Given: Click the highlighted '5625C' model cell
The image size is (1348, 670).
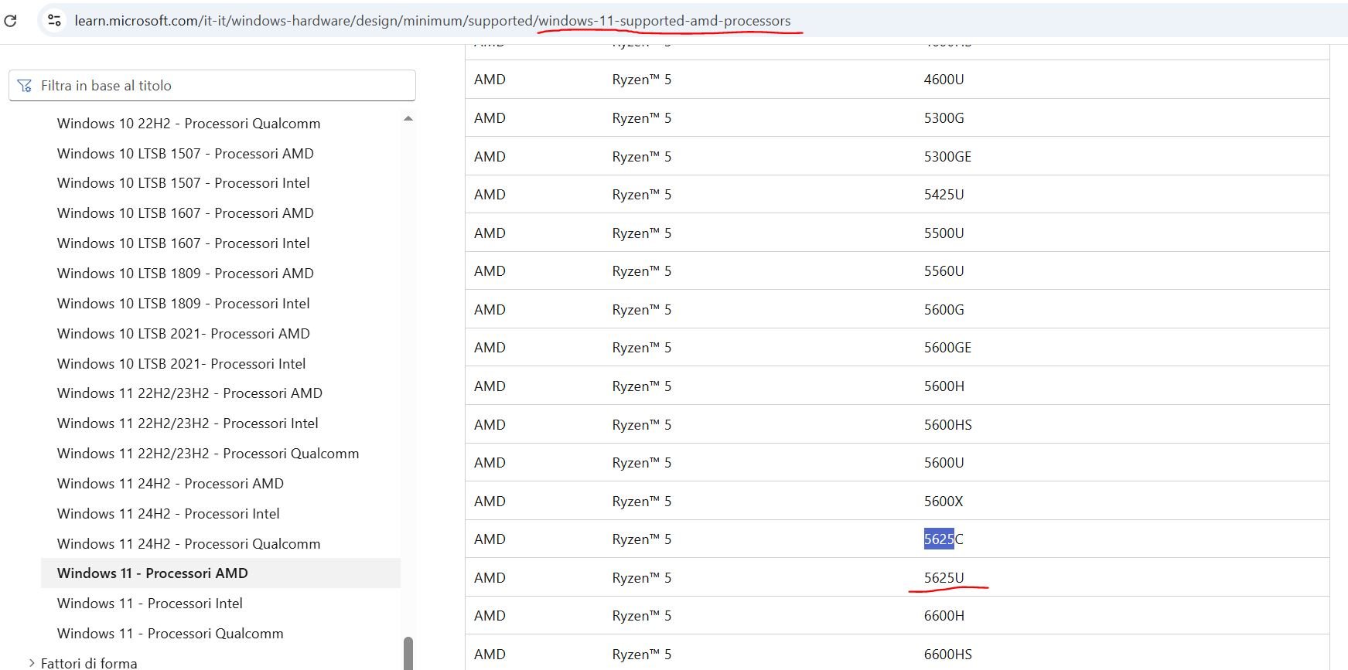Looking at the screenshot, I should 944,539.
